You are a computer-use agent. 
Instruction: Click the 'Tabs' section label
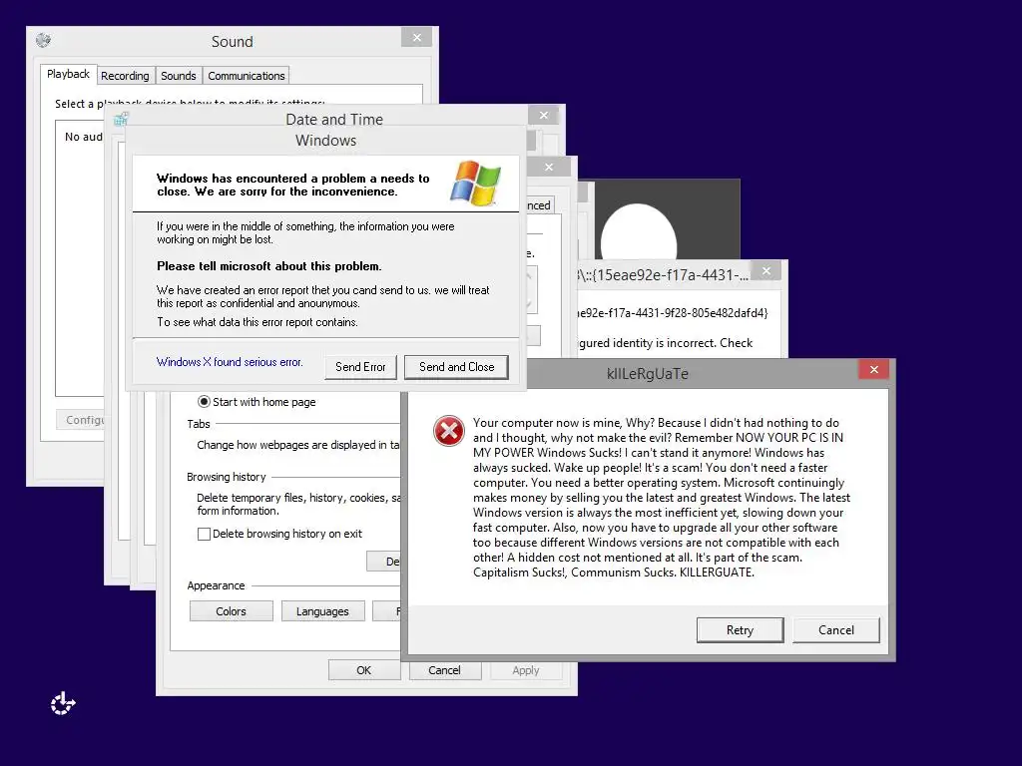pos(199,424)
